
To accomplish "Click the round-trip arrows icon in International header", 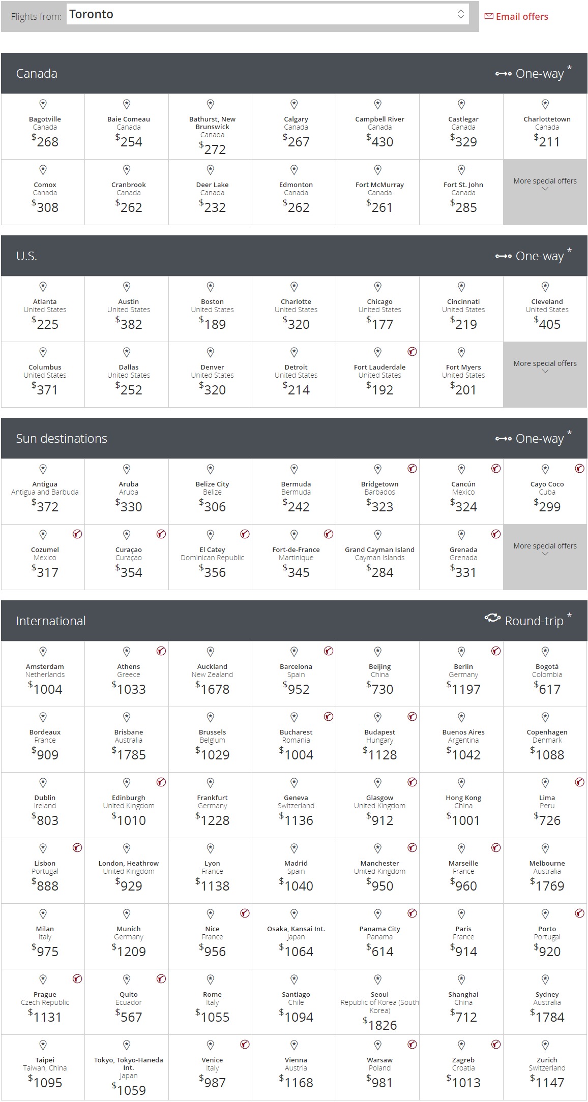I will pos(492,618).
